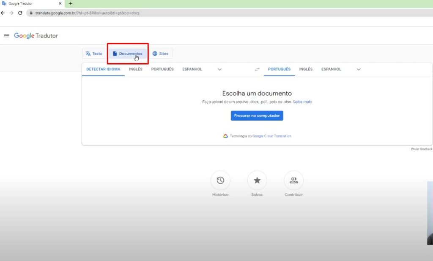Image resolution: width=433 pixels, height=261 pixels.
Task: Select Português as target language
Action: [x=279, y=69]
